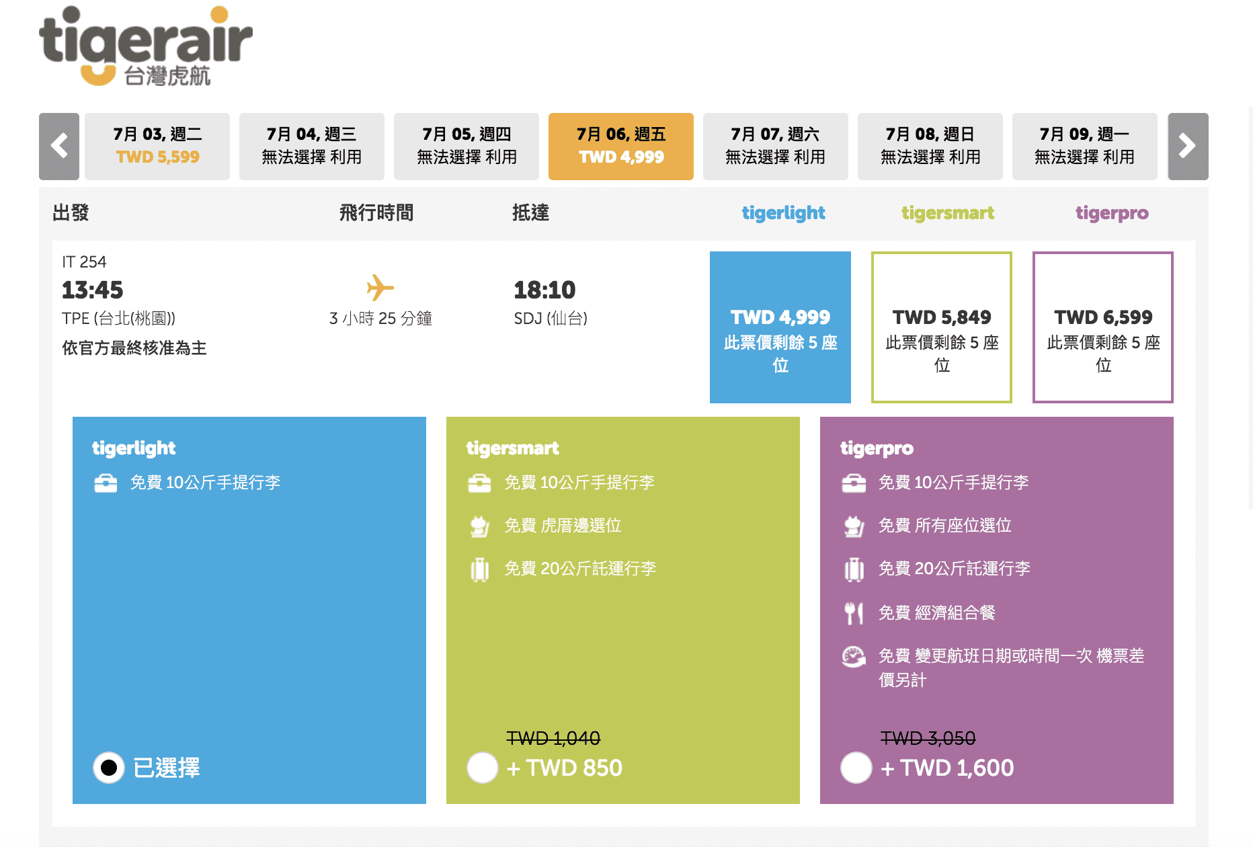Select the 7月 03 週二 date tab
1253x847 pixels.
tap(157, 147)
